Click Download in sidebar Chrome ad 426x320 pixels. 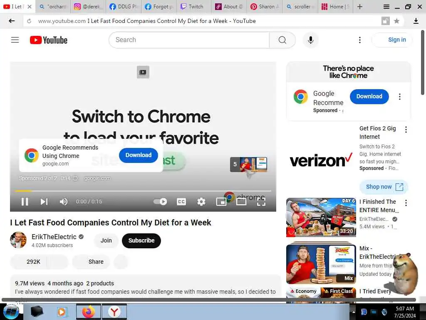click(369, 96)
